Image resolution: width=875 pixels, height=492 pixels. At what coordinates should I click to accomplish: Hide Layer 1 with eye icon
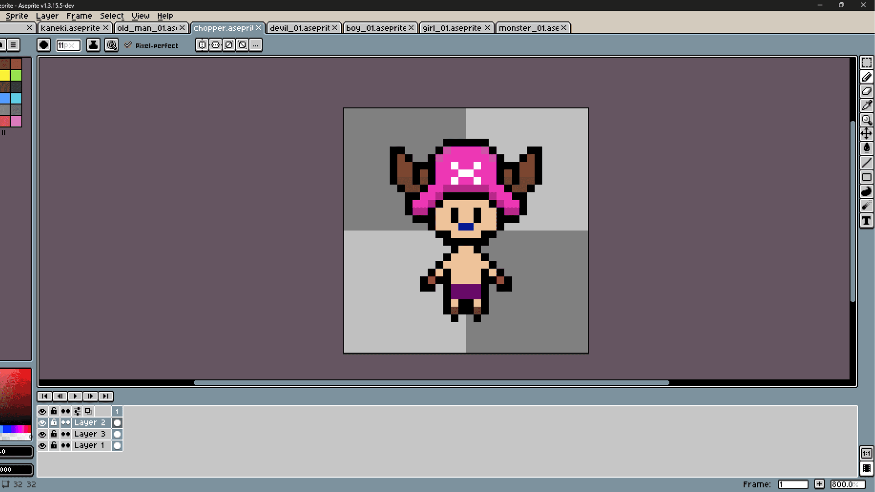(42, 446)
